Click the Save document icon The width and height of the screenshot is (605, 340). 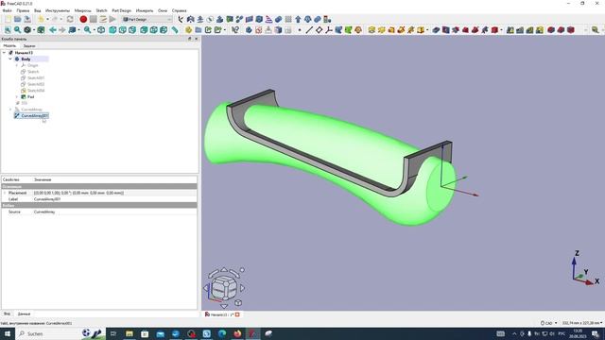click(x=27, y=19)
